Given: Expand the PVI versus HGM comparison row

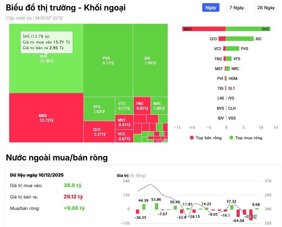Looking at the screenshot, I should pyautogui.click(x=227, y=78).
